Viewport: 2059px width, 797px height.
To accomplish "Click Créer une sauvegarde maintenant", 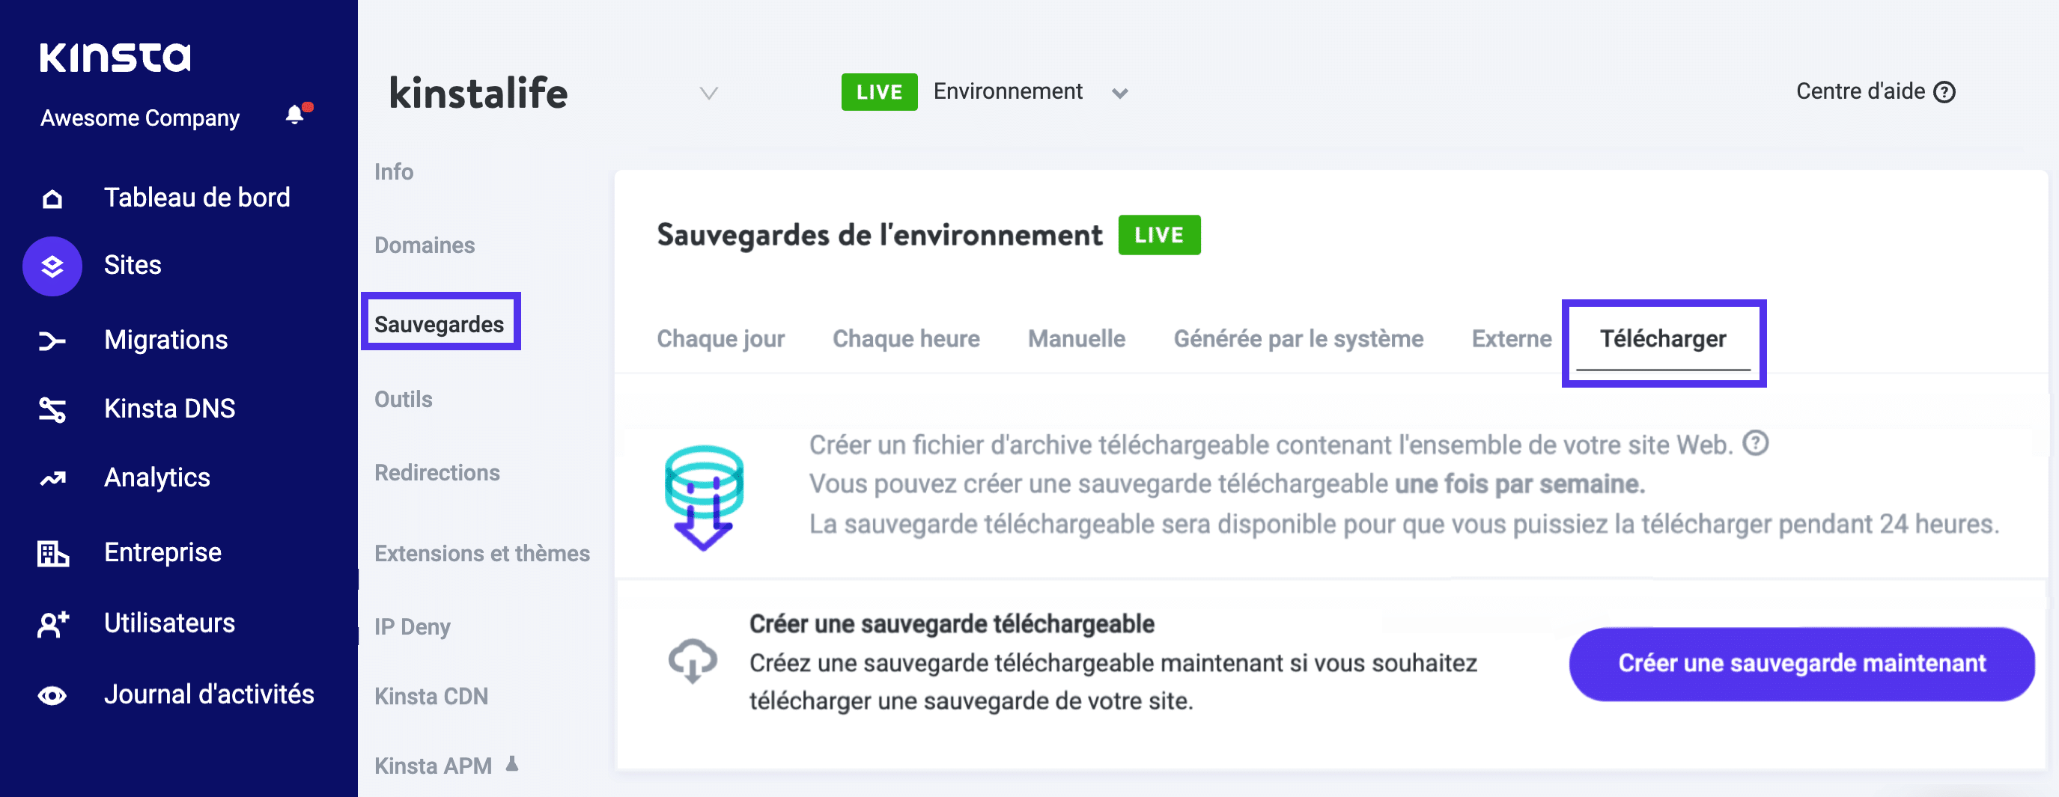I will click(x=1799, y=664).
